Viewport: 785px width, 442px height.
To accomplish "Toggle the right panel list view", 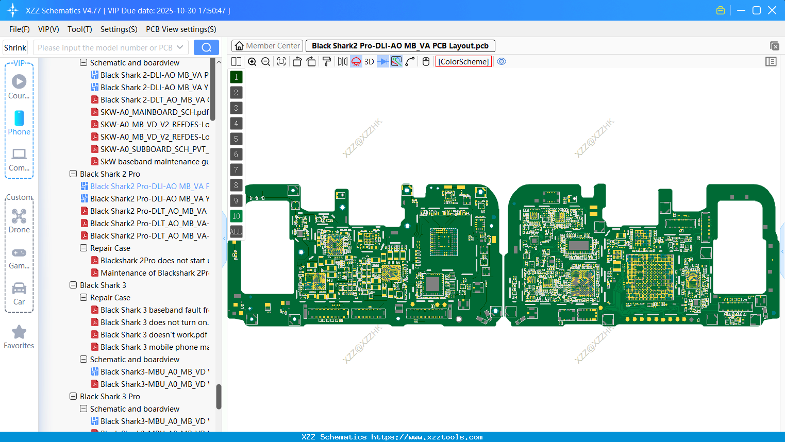I will [x=771, y=61].
